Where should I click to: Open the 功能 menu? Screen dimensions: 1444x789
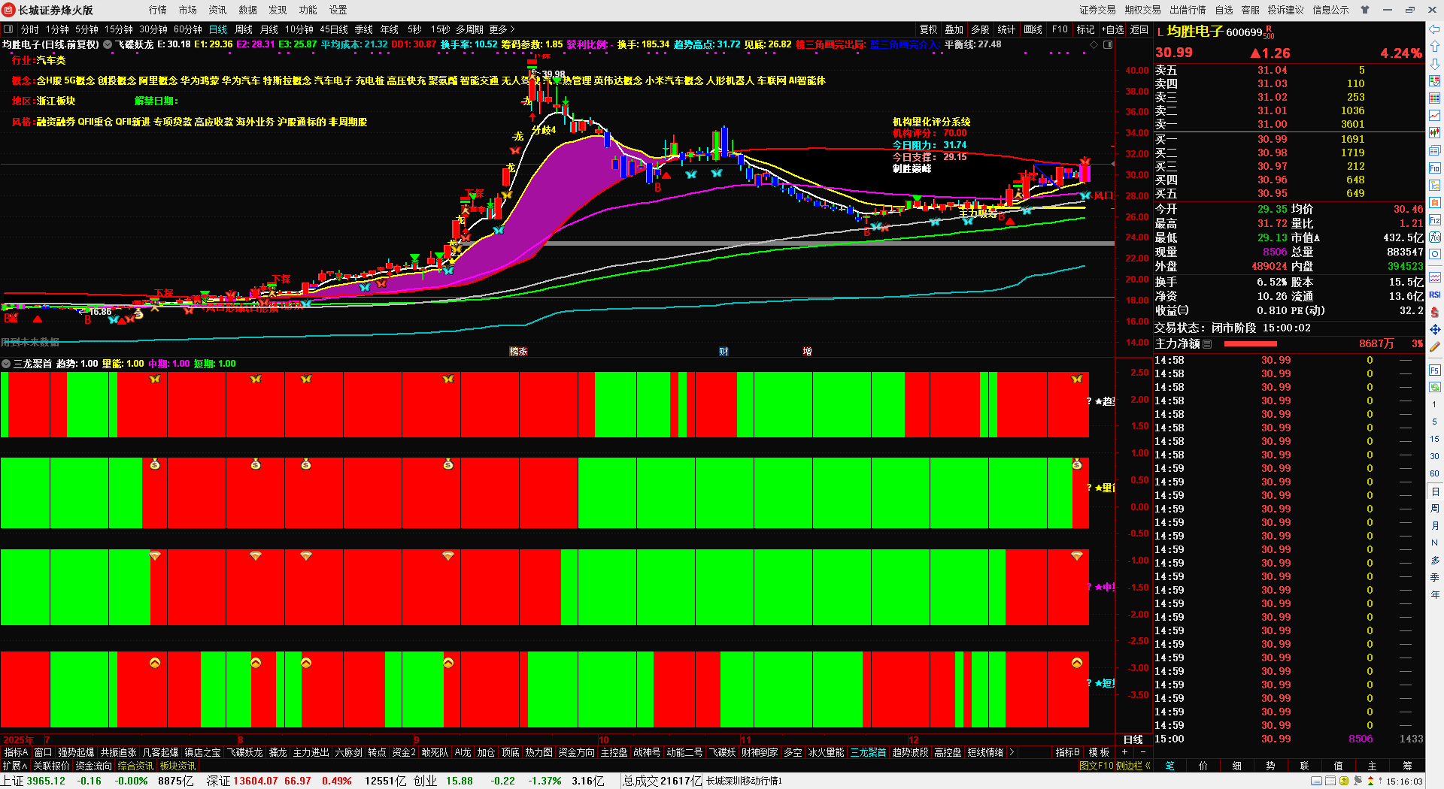pos(308,10)
